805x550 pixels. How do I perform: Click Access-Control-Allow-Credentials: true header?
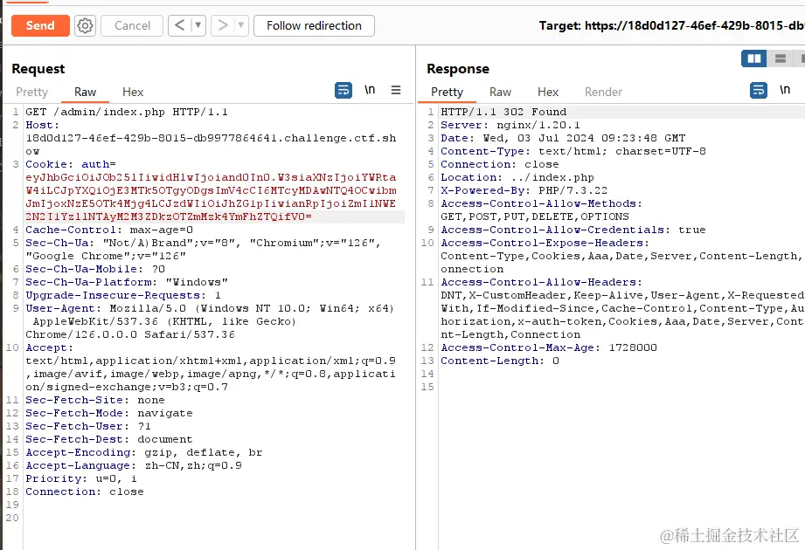pyautogui.click(x=573, y=230)
